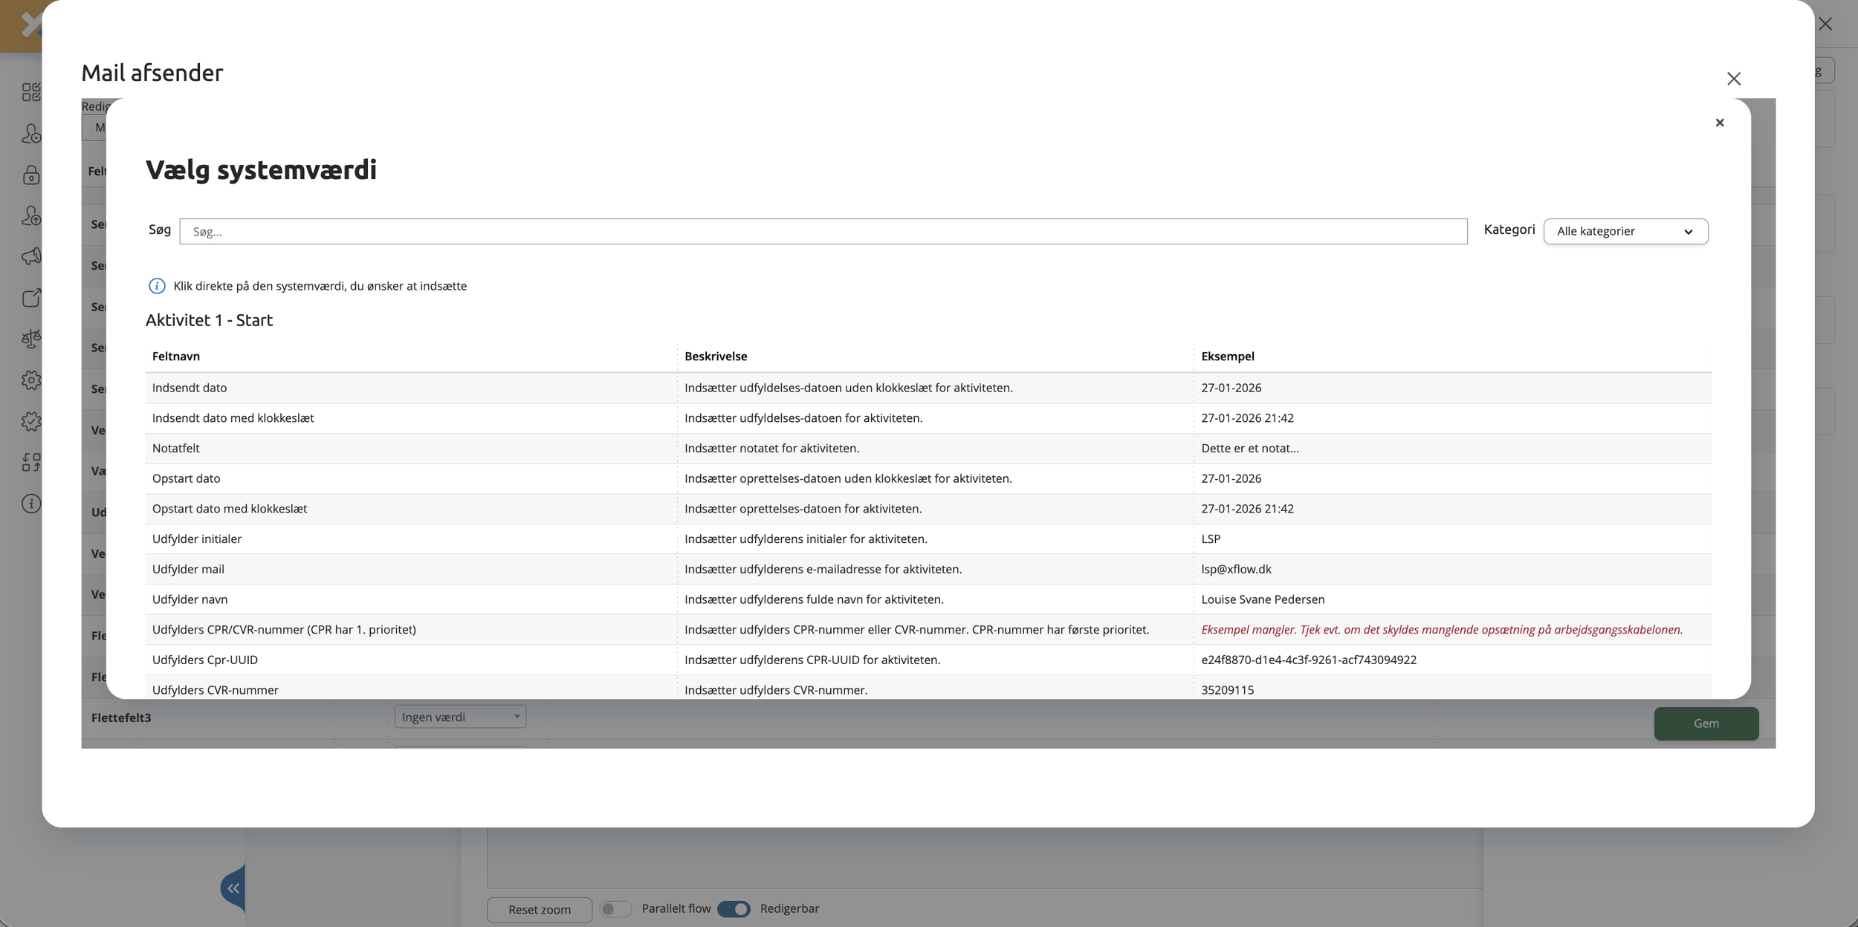The image size is (1858, 927).
Task: Close the Mail afsender window
Action: [1733, 79]
